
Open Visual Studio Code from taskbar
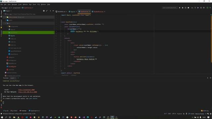[26, 117]
